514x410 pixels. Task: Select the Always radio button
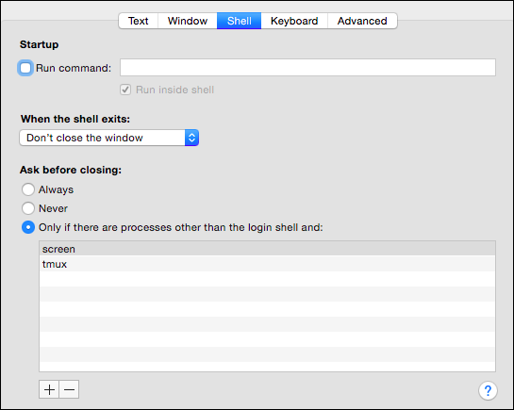(28, 189)
